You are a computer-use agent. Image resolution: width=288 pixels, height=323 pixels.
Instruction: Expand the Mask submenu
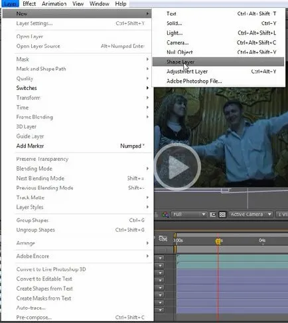[x=77, y=60]
